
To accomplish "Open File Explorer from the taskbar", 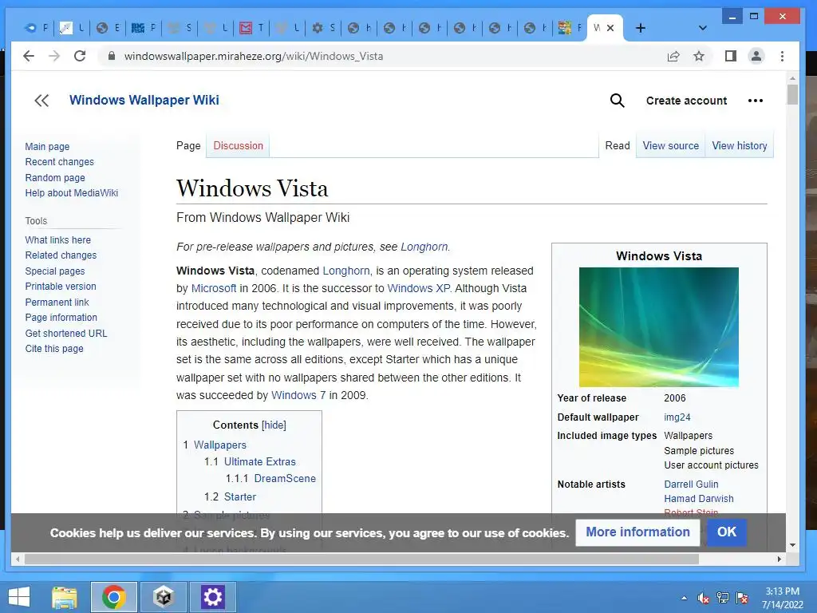I will click(65, 597).
